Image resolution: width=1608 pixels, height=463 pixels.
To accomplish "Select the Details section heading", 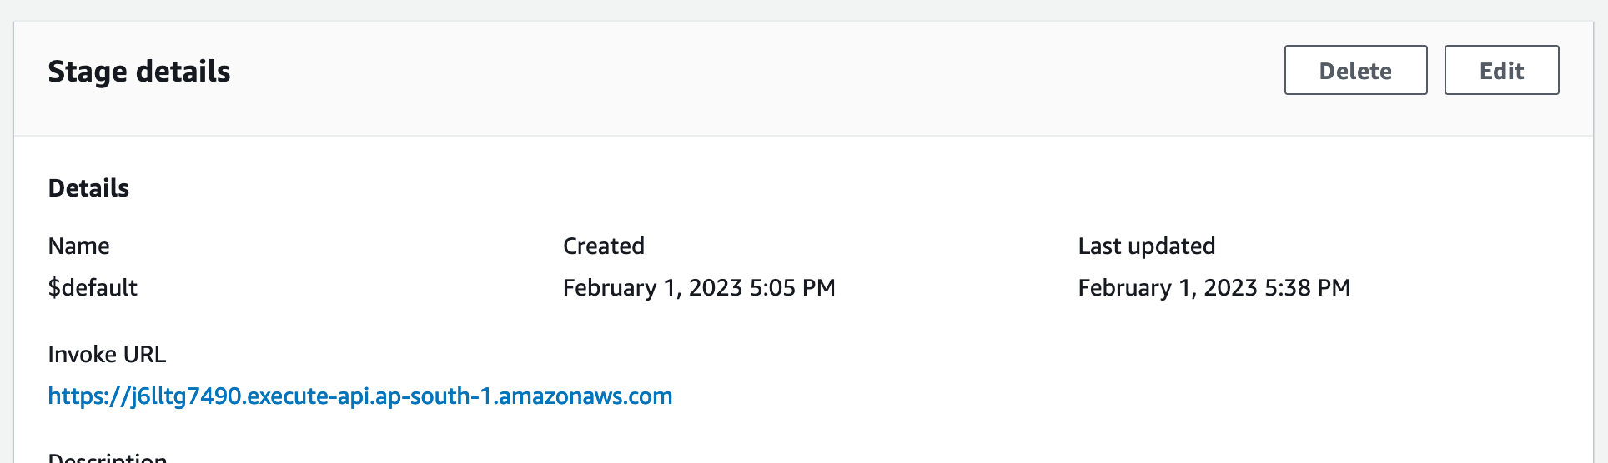I will (x=88, y=188).
